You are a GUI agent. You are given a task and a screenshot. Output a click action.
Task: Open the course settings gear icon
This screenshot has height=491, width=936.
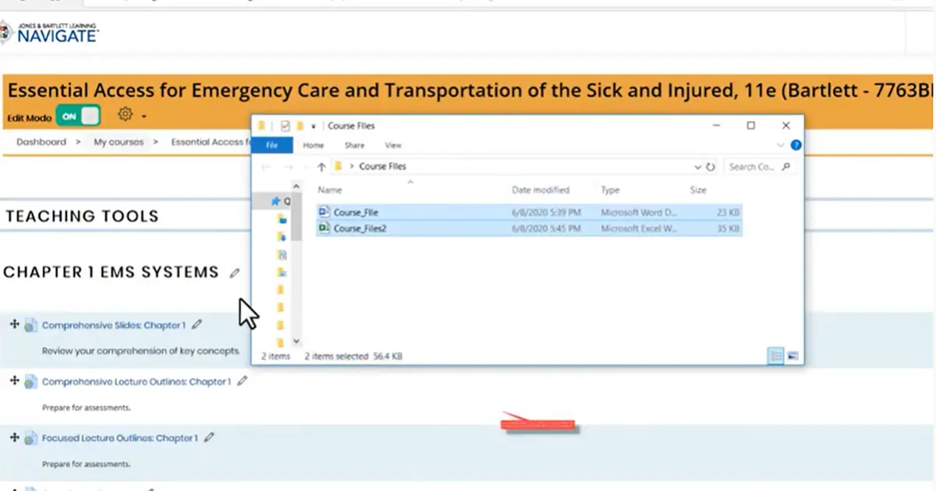(125, 113)
